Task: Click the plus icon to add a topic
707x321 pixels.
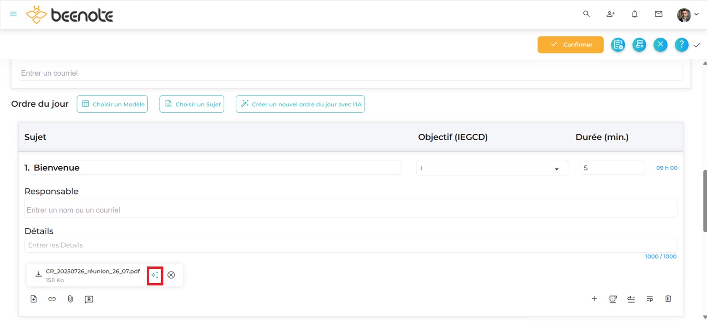Action: [594, 299]
